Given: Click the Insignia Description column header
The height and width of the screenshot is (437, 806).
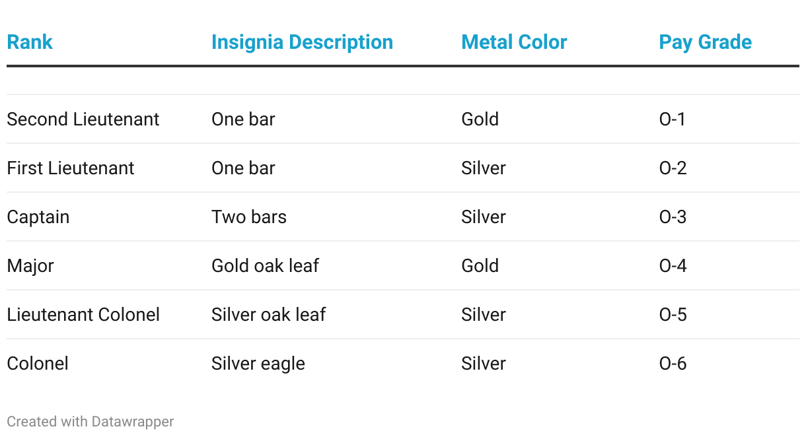Looking at the screenshot, I should (x=302, y=42).
